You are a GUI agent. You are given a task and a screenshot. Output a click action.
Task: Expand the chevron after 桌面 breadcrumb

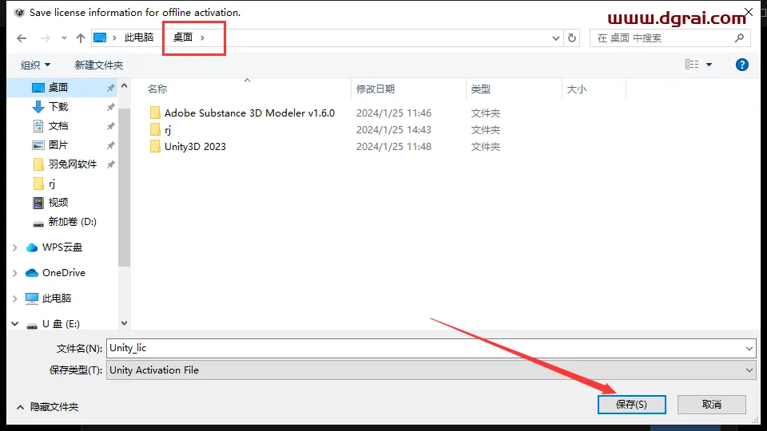click(202, 38)
